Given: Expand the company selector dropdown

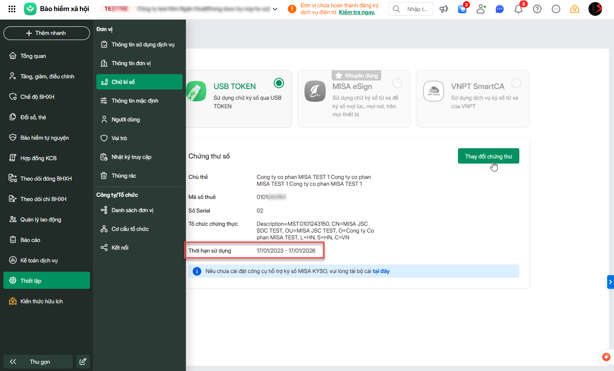Looking at the screenshot, I should click(275, 9).
